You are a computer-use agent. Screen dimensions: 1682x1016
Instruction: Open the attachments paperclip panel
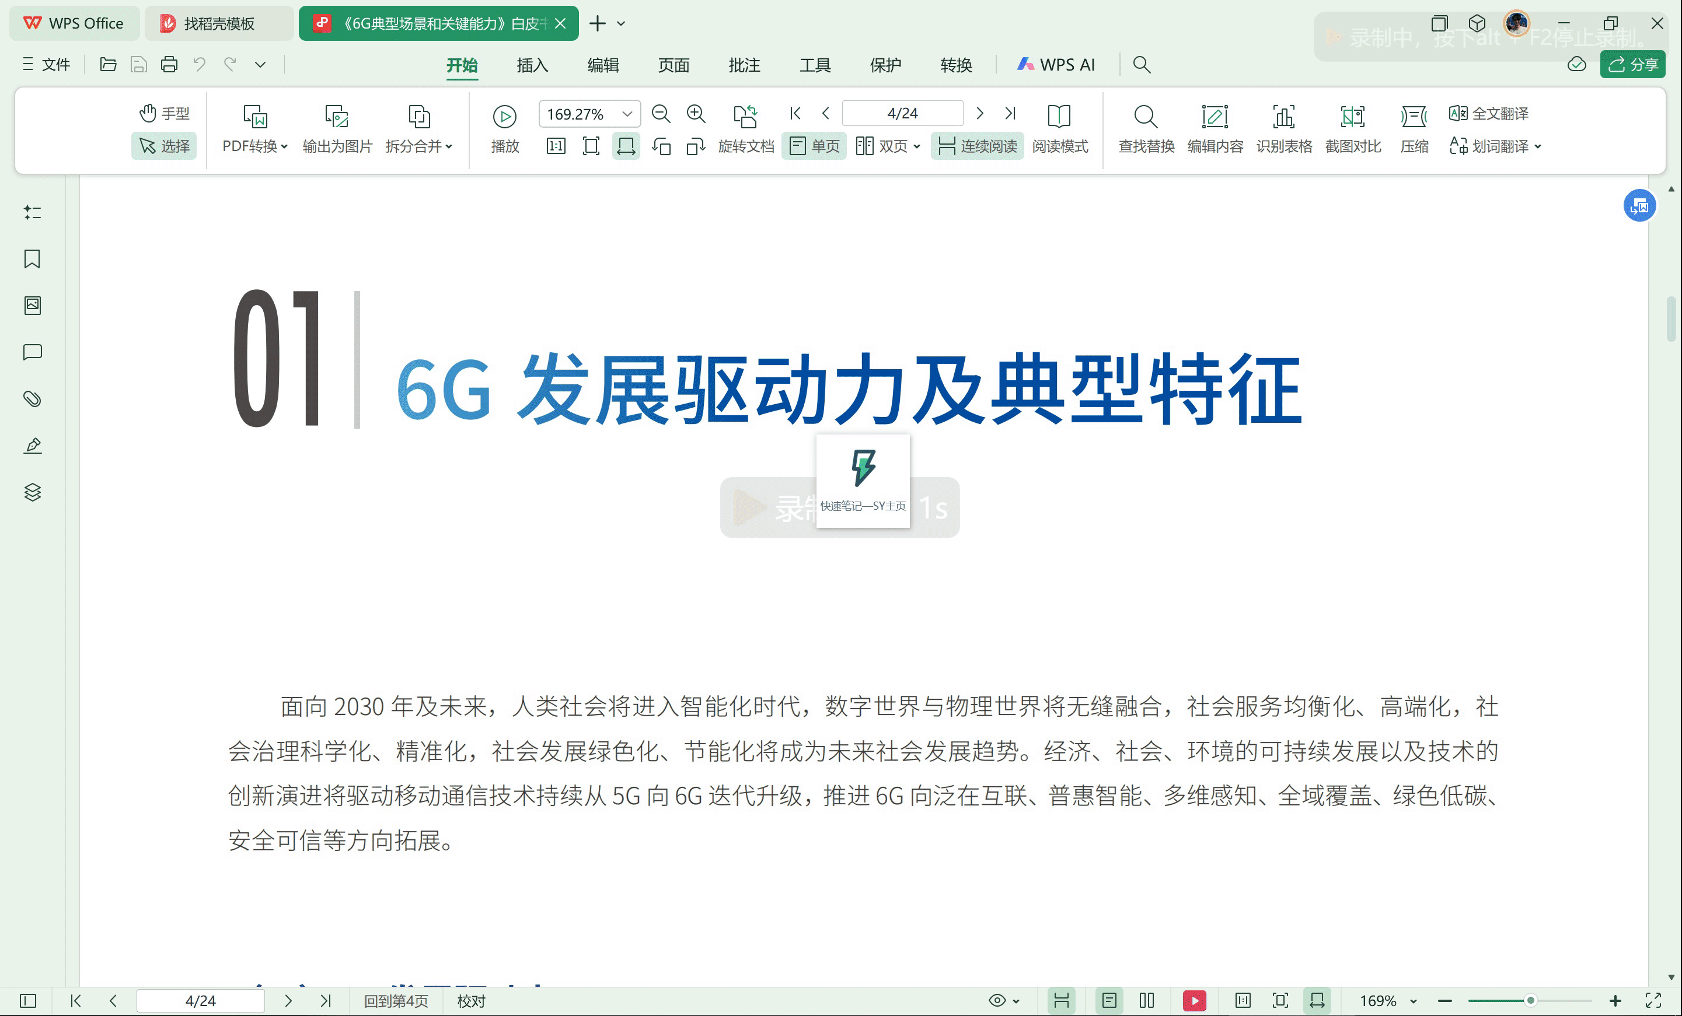(x=32, y=398)
